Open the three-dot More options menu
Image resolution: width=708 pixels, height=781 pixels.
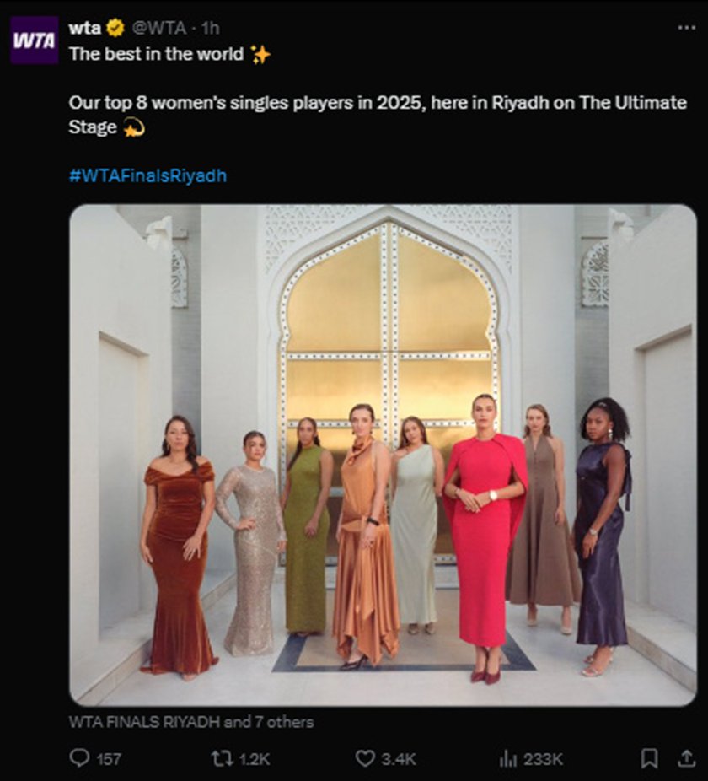click(x=686, y=28)
